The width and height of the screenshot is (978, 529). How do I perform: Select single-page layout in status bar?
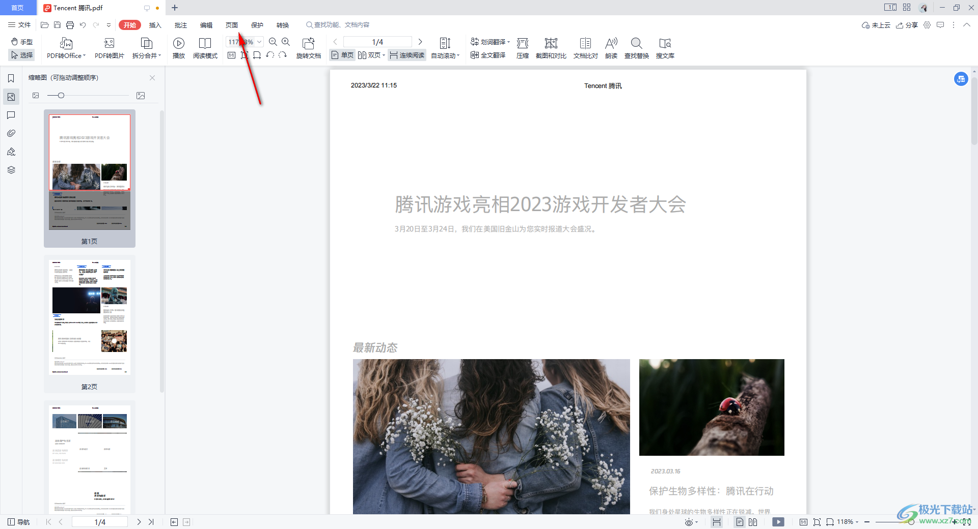pyautogui.click(x=740, y=522)
